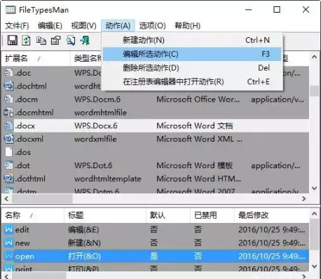Sort actions by 已禁用 column header

pyautogui.click(x=212, y=215)
